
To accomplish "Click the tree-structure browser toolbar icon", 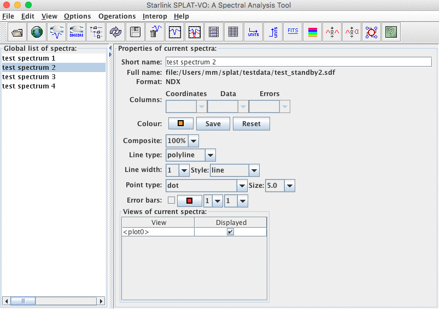I will 96,32.
